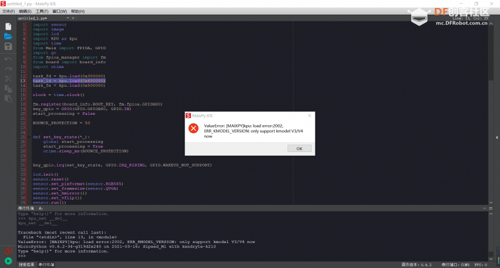Click the error message text in the dialog

[254, 131]
